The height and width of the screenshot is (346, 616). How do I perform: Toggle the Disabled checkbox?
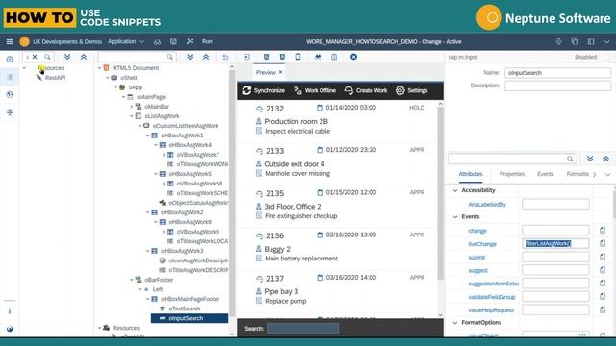pyautogui.click(x=606, y=58)
